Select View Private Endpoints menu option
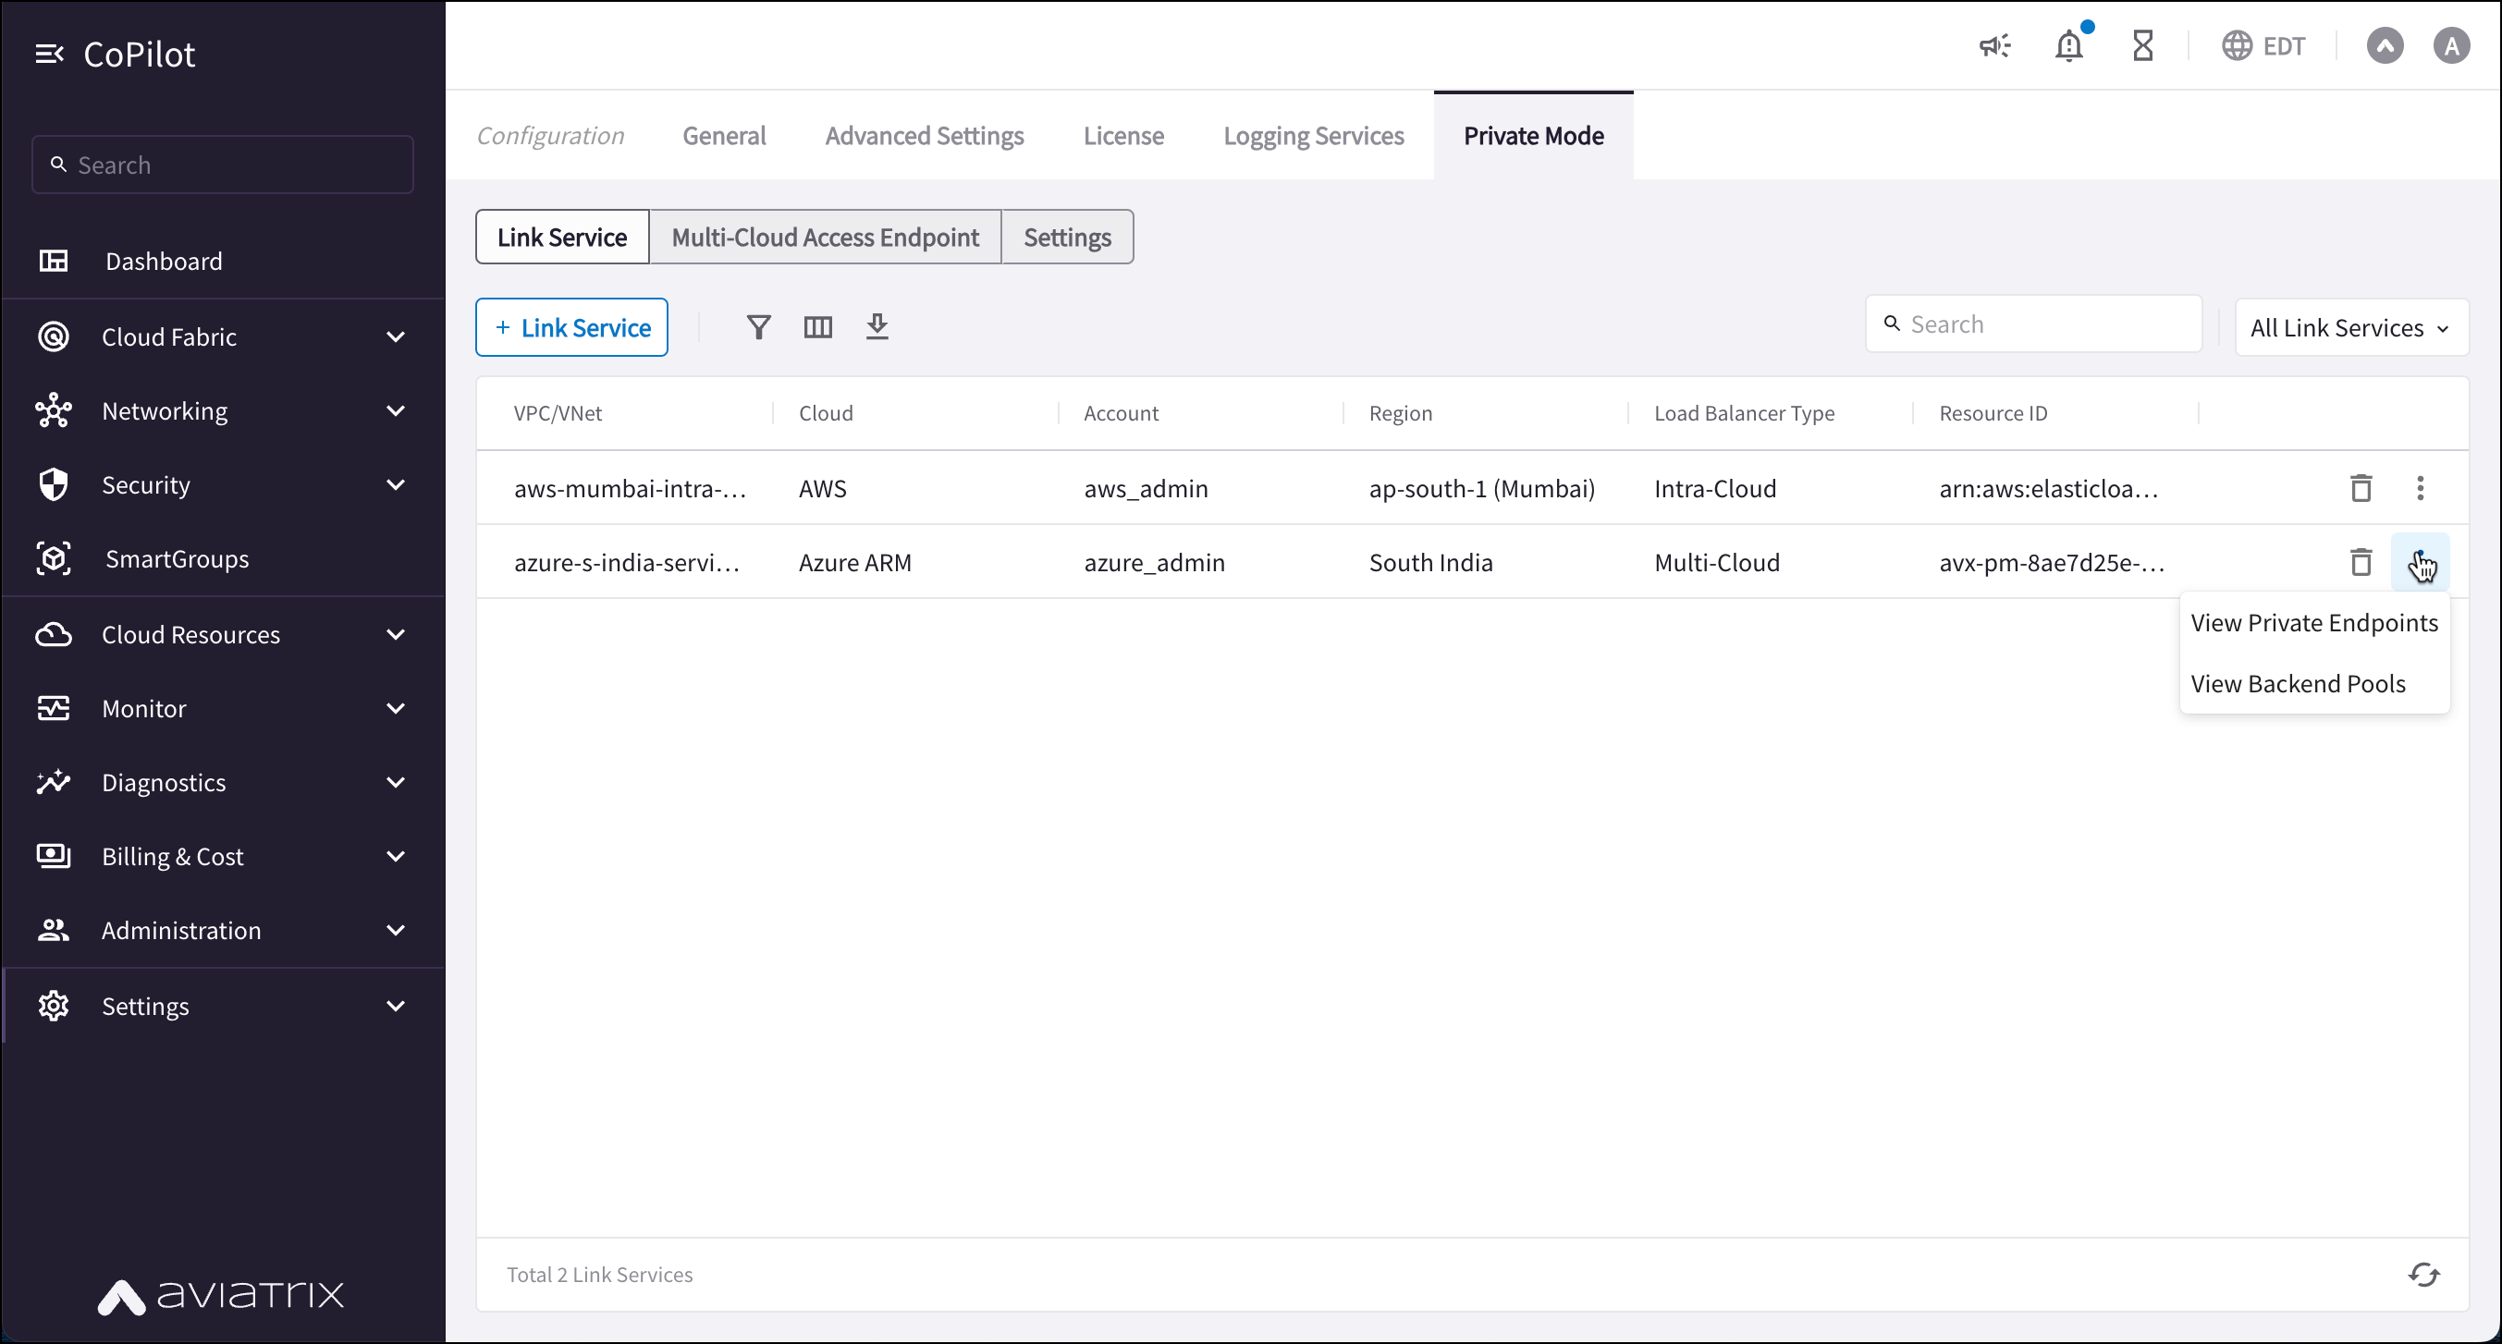The height and width of the screenshot is (1344, 2502). (2313, 622)
